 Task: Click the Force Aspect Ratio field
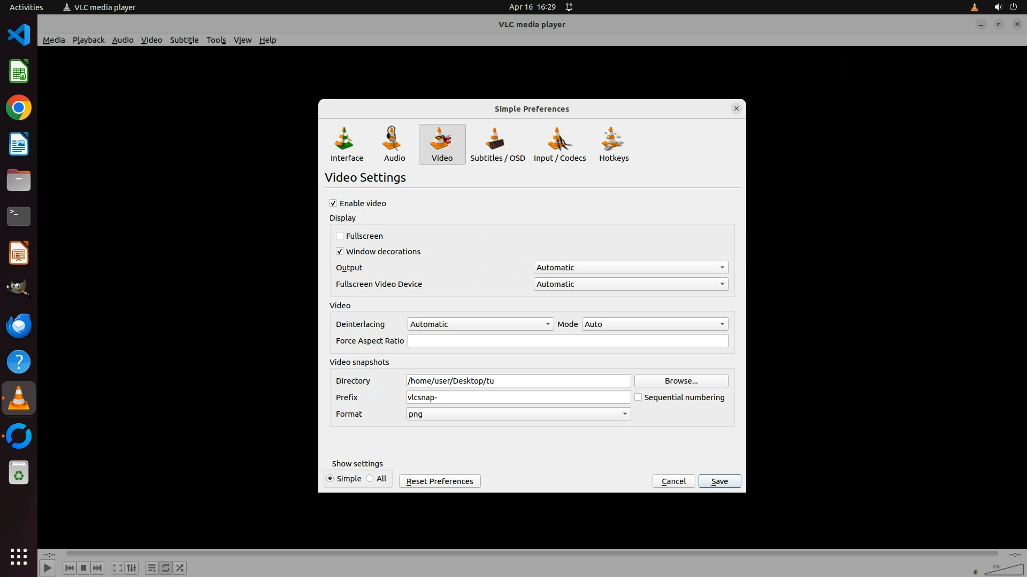click(567, 340)
